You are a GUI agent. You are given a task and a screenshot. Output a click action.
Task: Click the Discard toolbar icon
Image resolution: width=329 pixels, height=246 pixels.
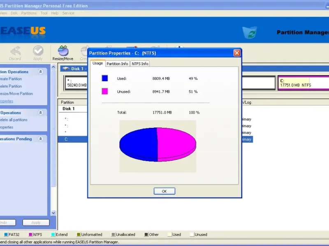click(15, 51)
